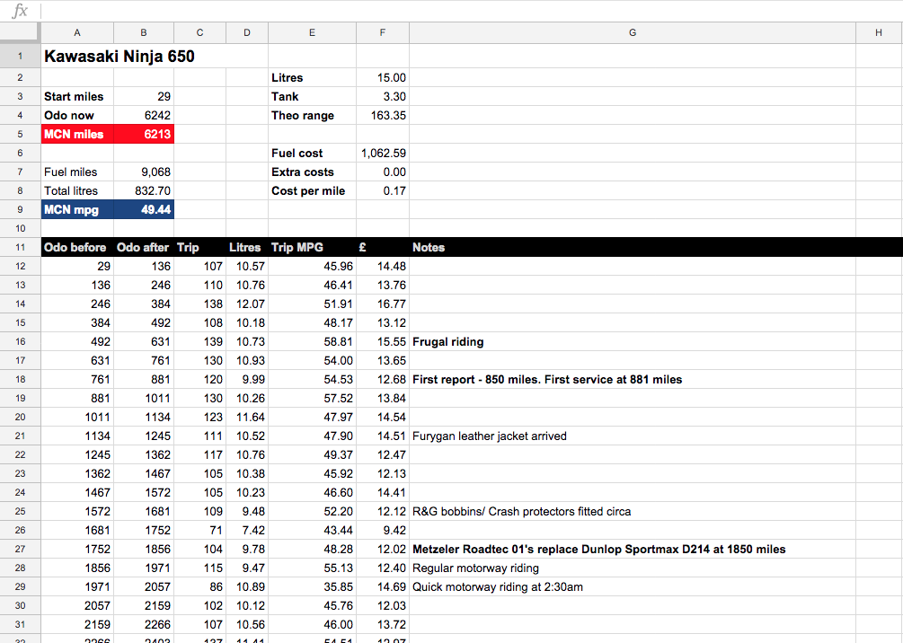Click the Notes header cell

(633, 248)
